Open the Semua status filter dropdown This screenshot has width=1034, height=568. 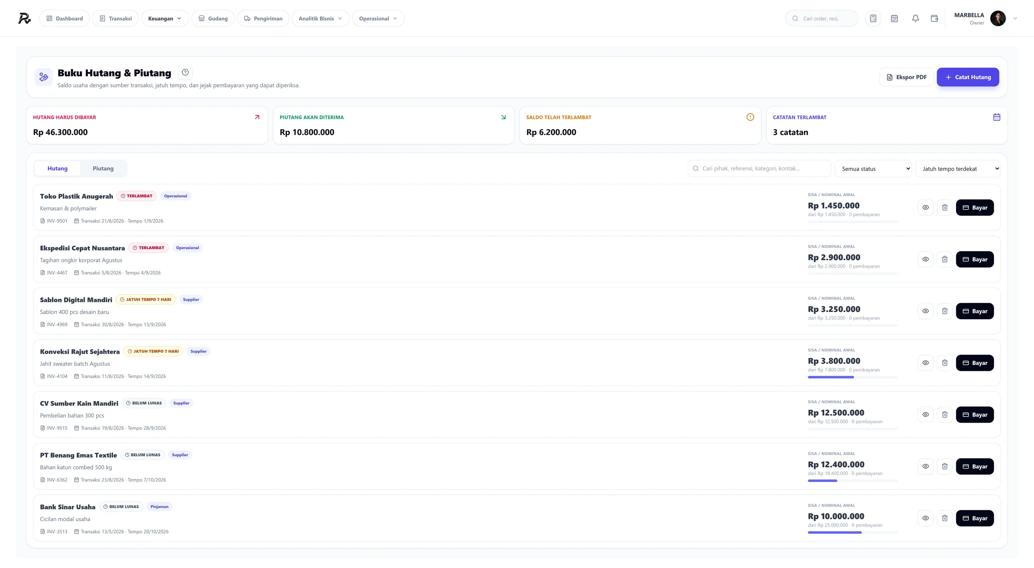click(x=873, y=169)
